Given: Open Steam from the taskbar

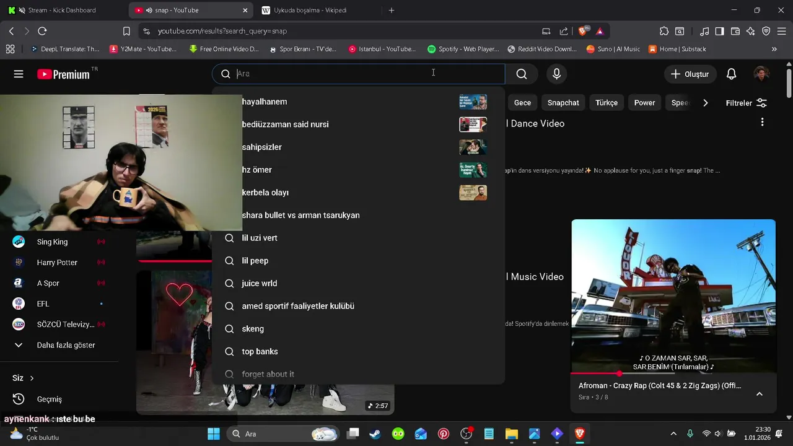Looking at the screenshot, I should 375,434.
